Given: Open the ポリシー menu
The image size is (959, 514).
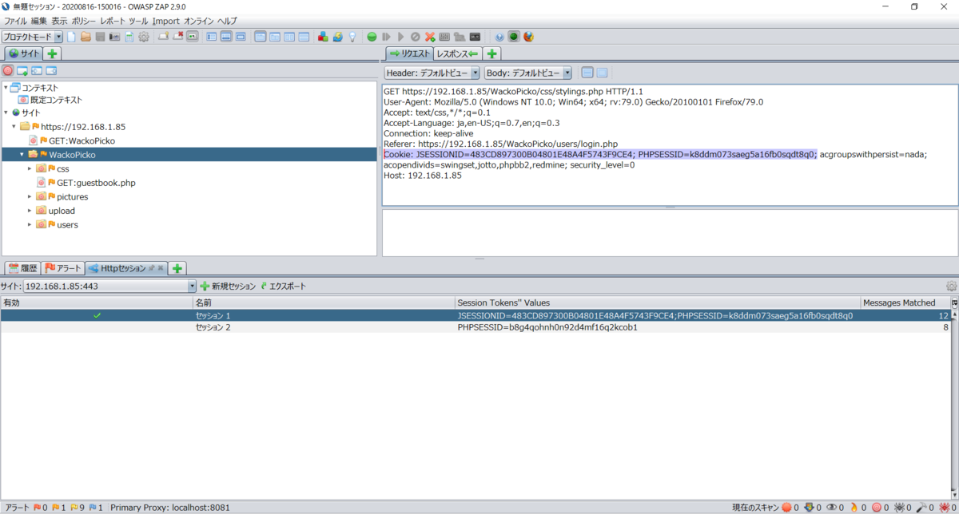Looking at the screenshot, I should click(x=83, y=21).
